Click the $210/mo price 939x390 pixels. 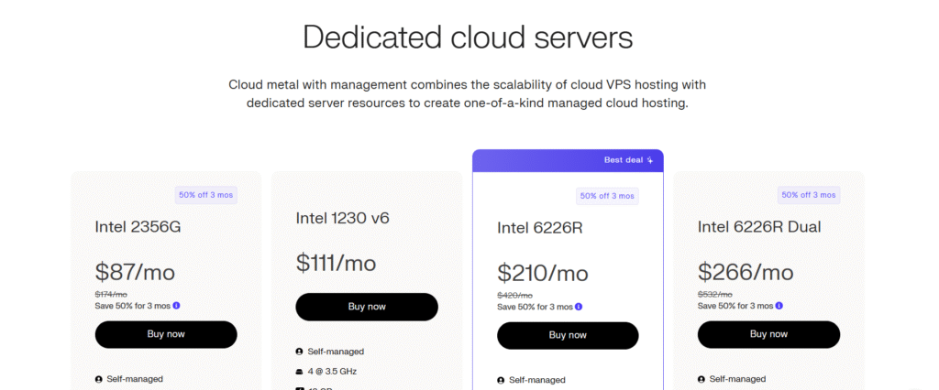click(543, 274)
